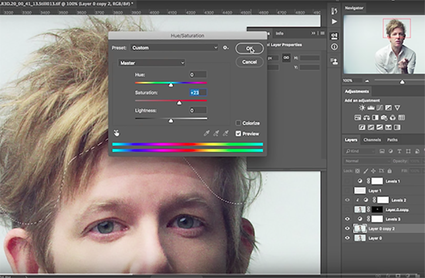Switch to the Channels tab
The height and width of the screenshot is (278, 425).
pos(372,140)
